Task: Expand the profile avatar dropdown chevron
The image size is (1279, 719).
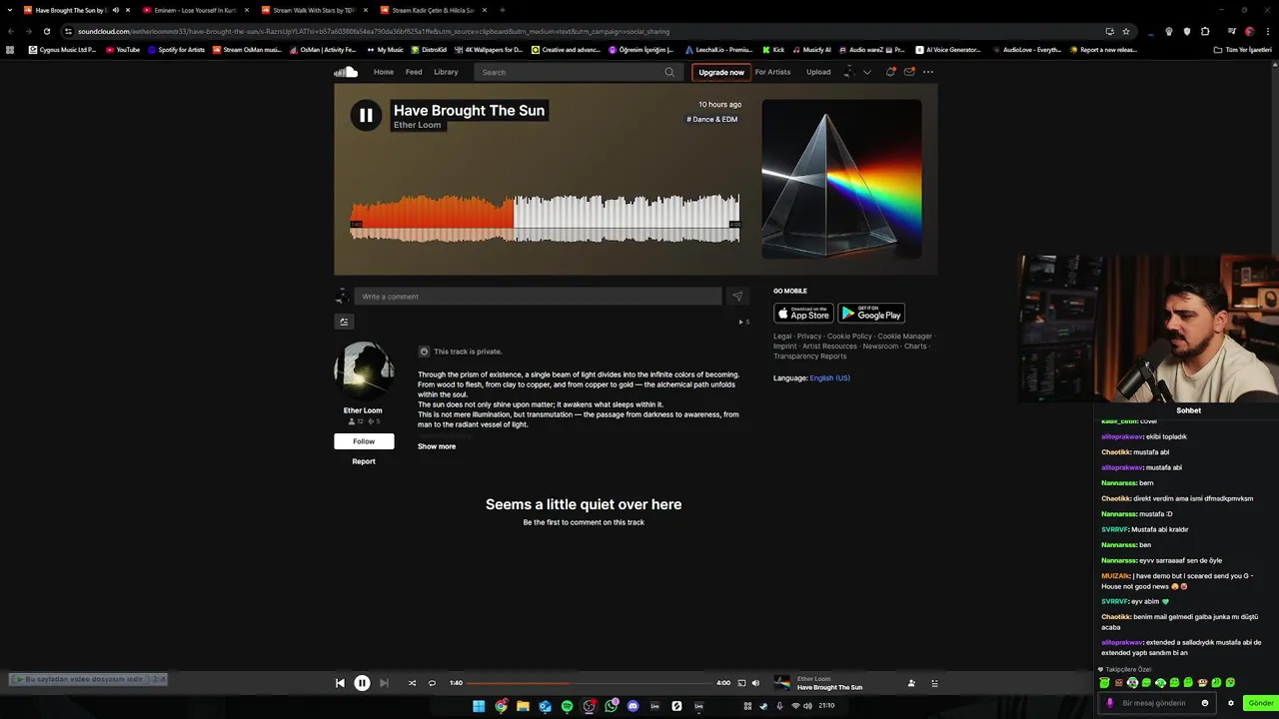Action: coord(866,72)
